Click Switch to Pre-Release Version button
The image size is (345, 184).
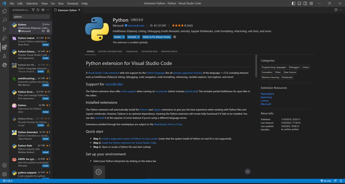(156, 37)
